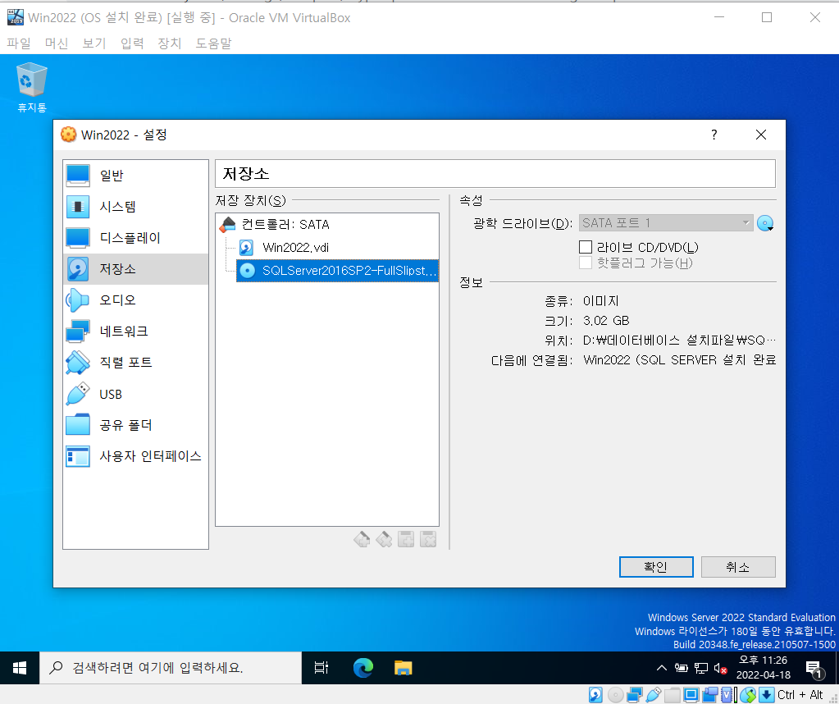Open the 디스플레이 (Display) settings page
The height and width of the screenshot is (704, 839).
(x=135, y=238)
